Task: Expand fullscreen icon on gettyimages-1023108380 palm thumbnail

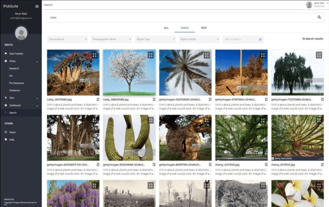Action: pyautogui.click(x=207, y=55)
